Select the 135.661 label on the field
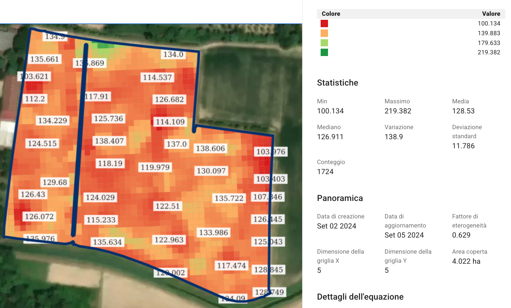 pos(44,59)
